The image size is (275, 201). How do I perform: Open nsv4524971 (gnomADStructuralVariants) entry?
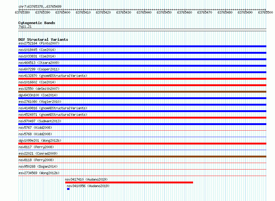click(53, 115)
